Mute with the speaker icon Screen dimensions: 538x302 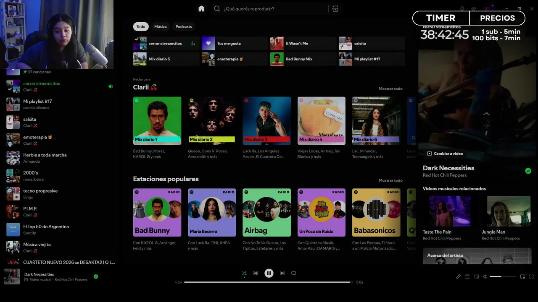(485, 277)
